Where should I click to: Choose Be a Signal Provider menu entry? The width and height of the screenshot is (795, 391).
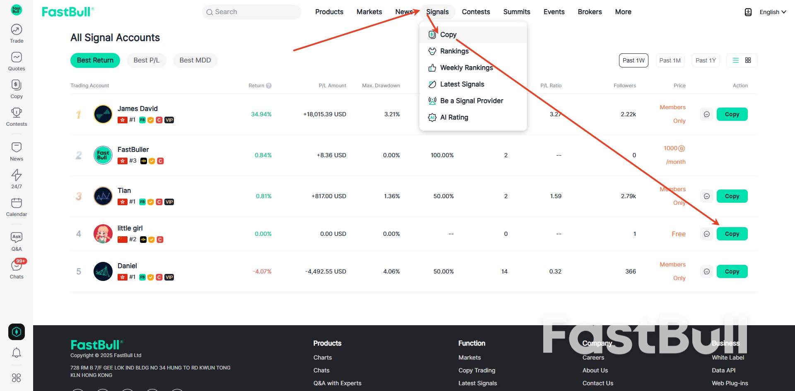[x=472, y=101]
